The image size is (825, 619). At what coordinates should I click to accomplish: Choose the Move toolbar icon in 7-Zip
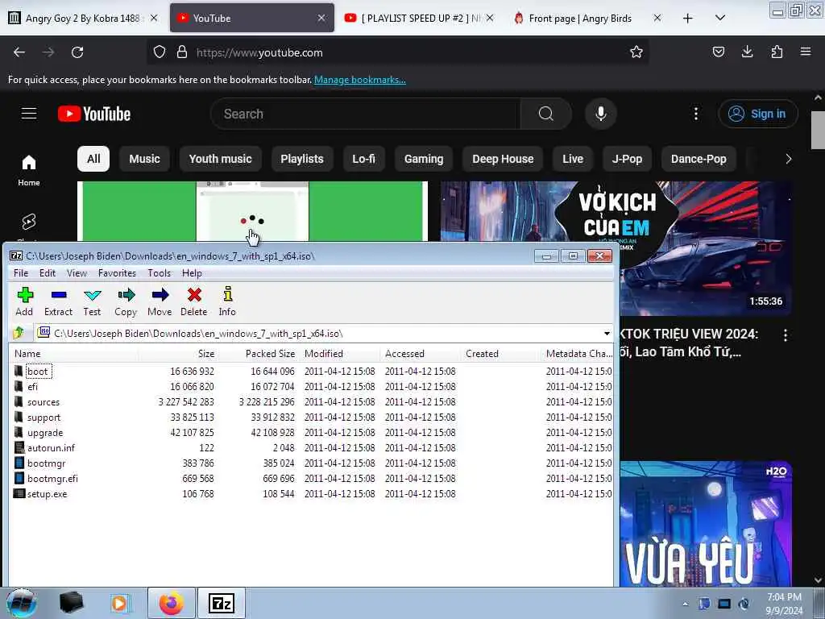[x=160, y=301]
